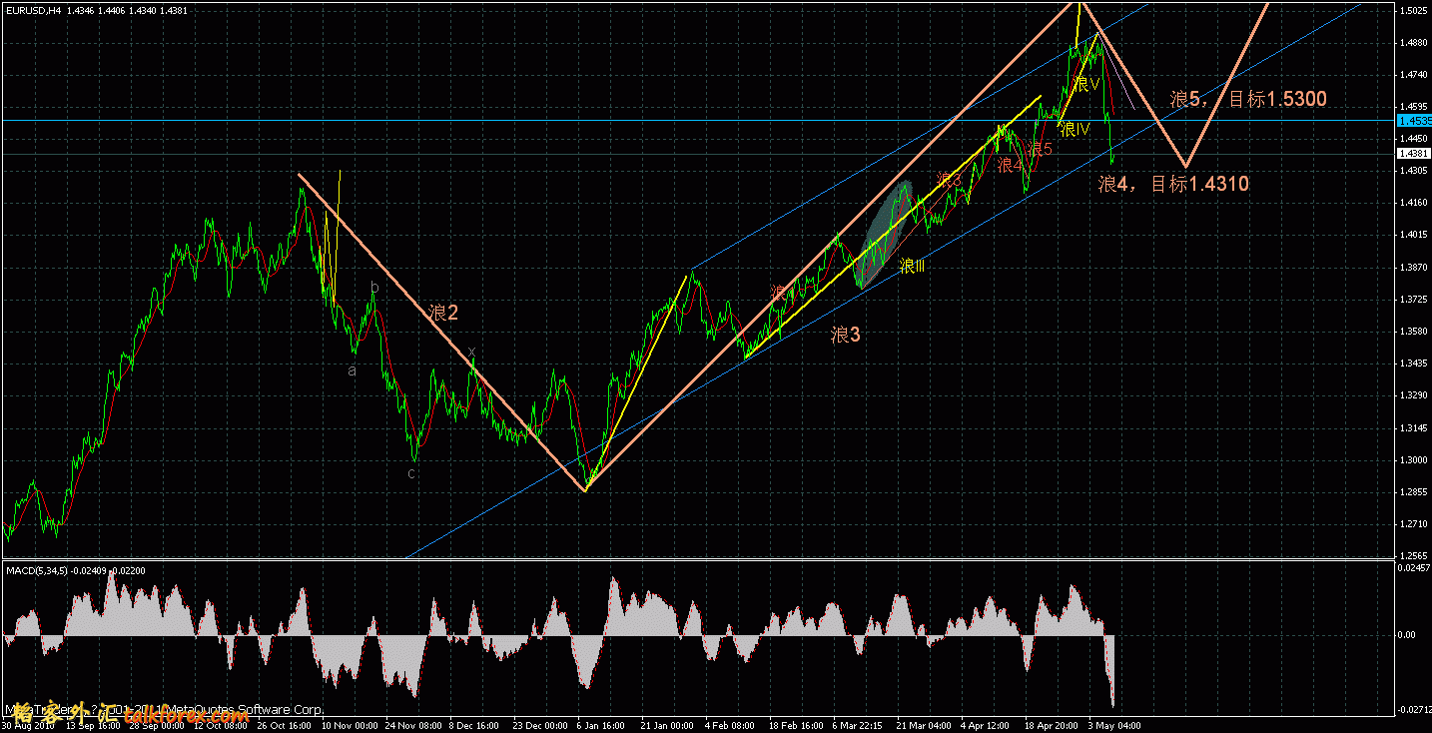Click the '浪5，目标1.5300' target annotation
The width and height of the screenshot is (1432, 733).
point(1248,99)
